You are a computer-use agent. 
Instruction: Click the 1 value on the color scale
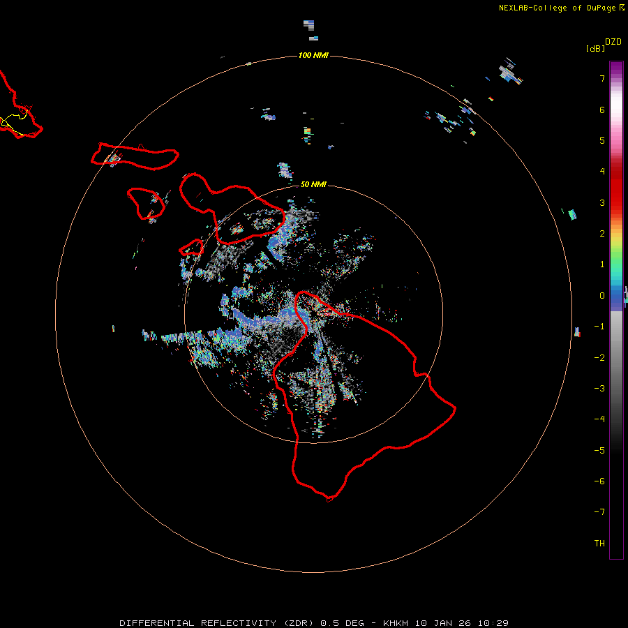click(602, 264)
